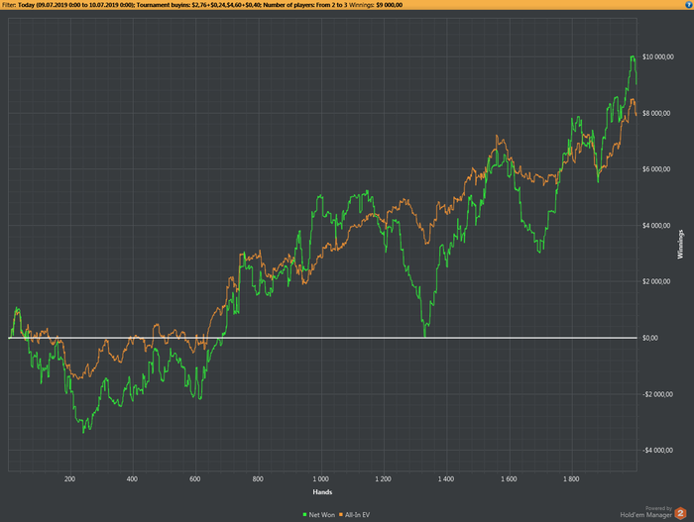Click the 200 hands x-axis label
The height and width of the screenshot is (522, 694).
[x=69, y=479]
